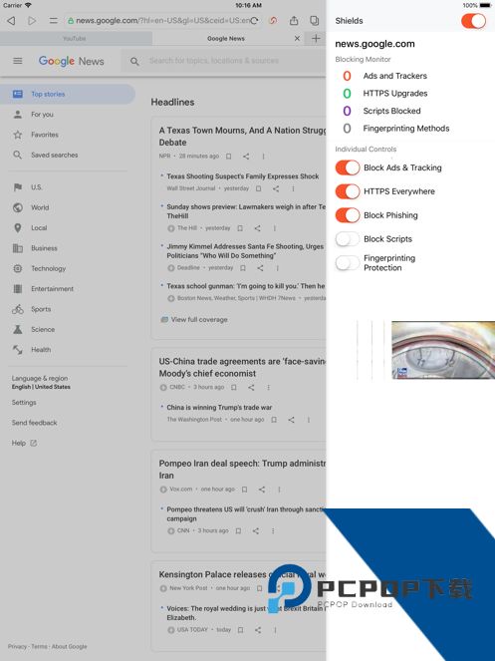Share the CNN Pompeo story
Viewport: 495px width, 661px height.
(x=256, y=531)
